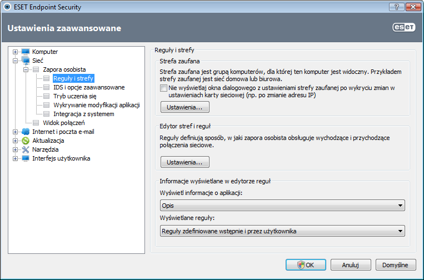424x280 pixels.
Task: Select Wykrywanie modyfikacji aplikacji tree item
Action: (97, 105)
